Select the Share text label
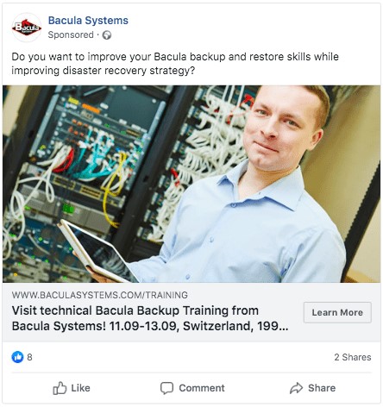 (322, 388)
